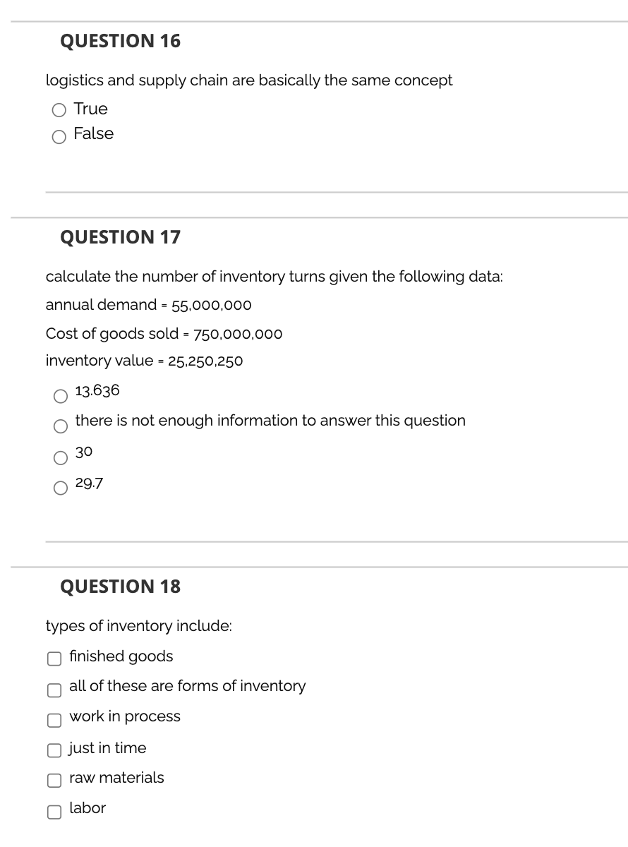Click the QUESTION 18 heading
Screen dimensions: 628x847
(120, 587)
